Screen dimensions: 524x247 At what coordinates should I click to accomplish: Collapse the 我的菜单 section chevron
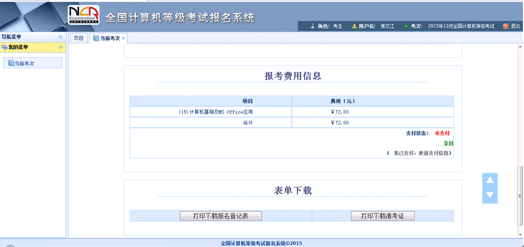coord(61,48)
